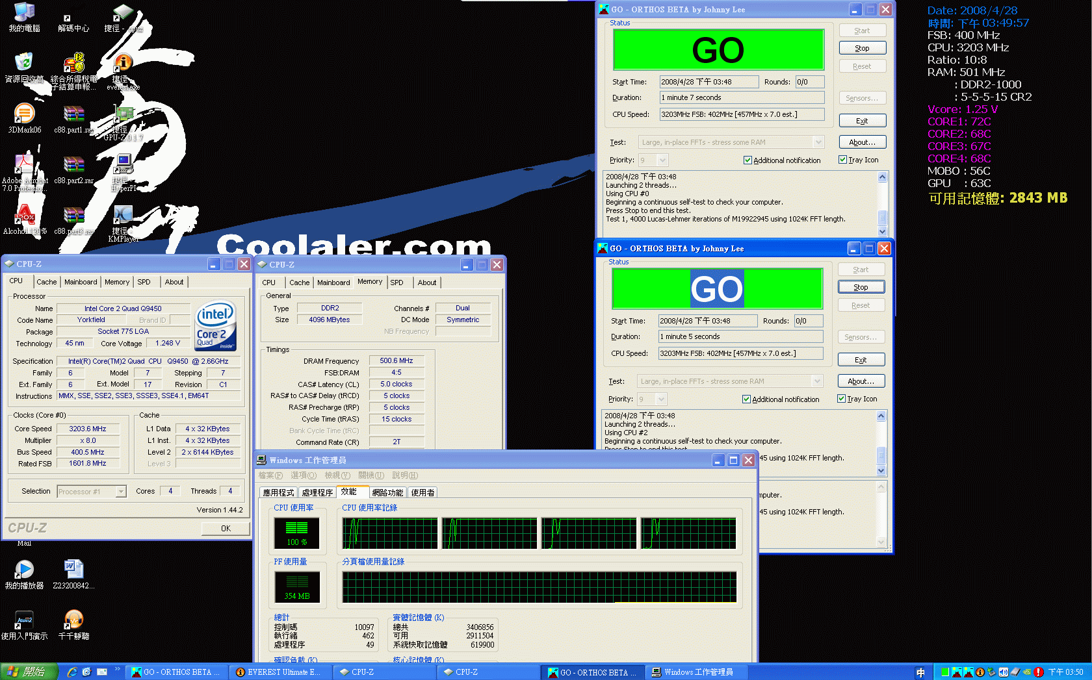Click Sensors... in the CPU #0 ORTHOS window

tap(862, 98)
